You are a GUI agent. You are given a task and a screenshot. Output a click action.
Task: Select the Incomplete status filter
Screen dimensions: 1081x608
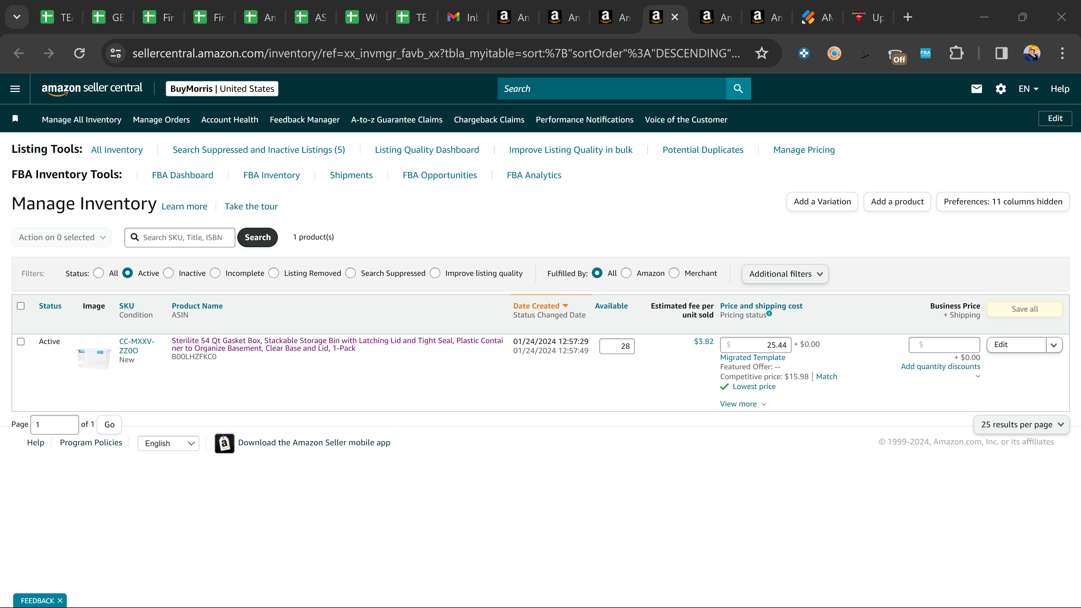215,273
